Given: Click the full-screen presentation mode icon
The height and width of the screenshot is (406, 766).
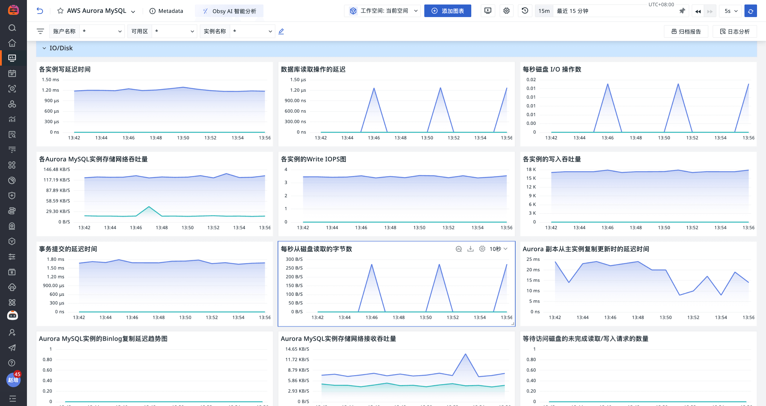Looking at the screenshot, I should pyautogui.click(x=488, y=11).
